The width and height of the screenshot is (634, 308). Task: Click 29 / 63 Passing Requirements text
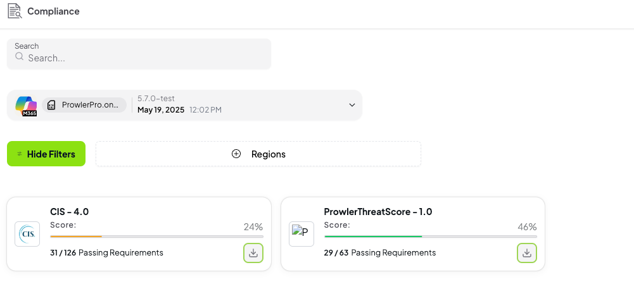pos(380,253)
